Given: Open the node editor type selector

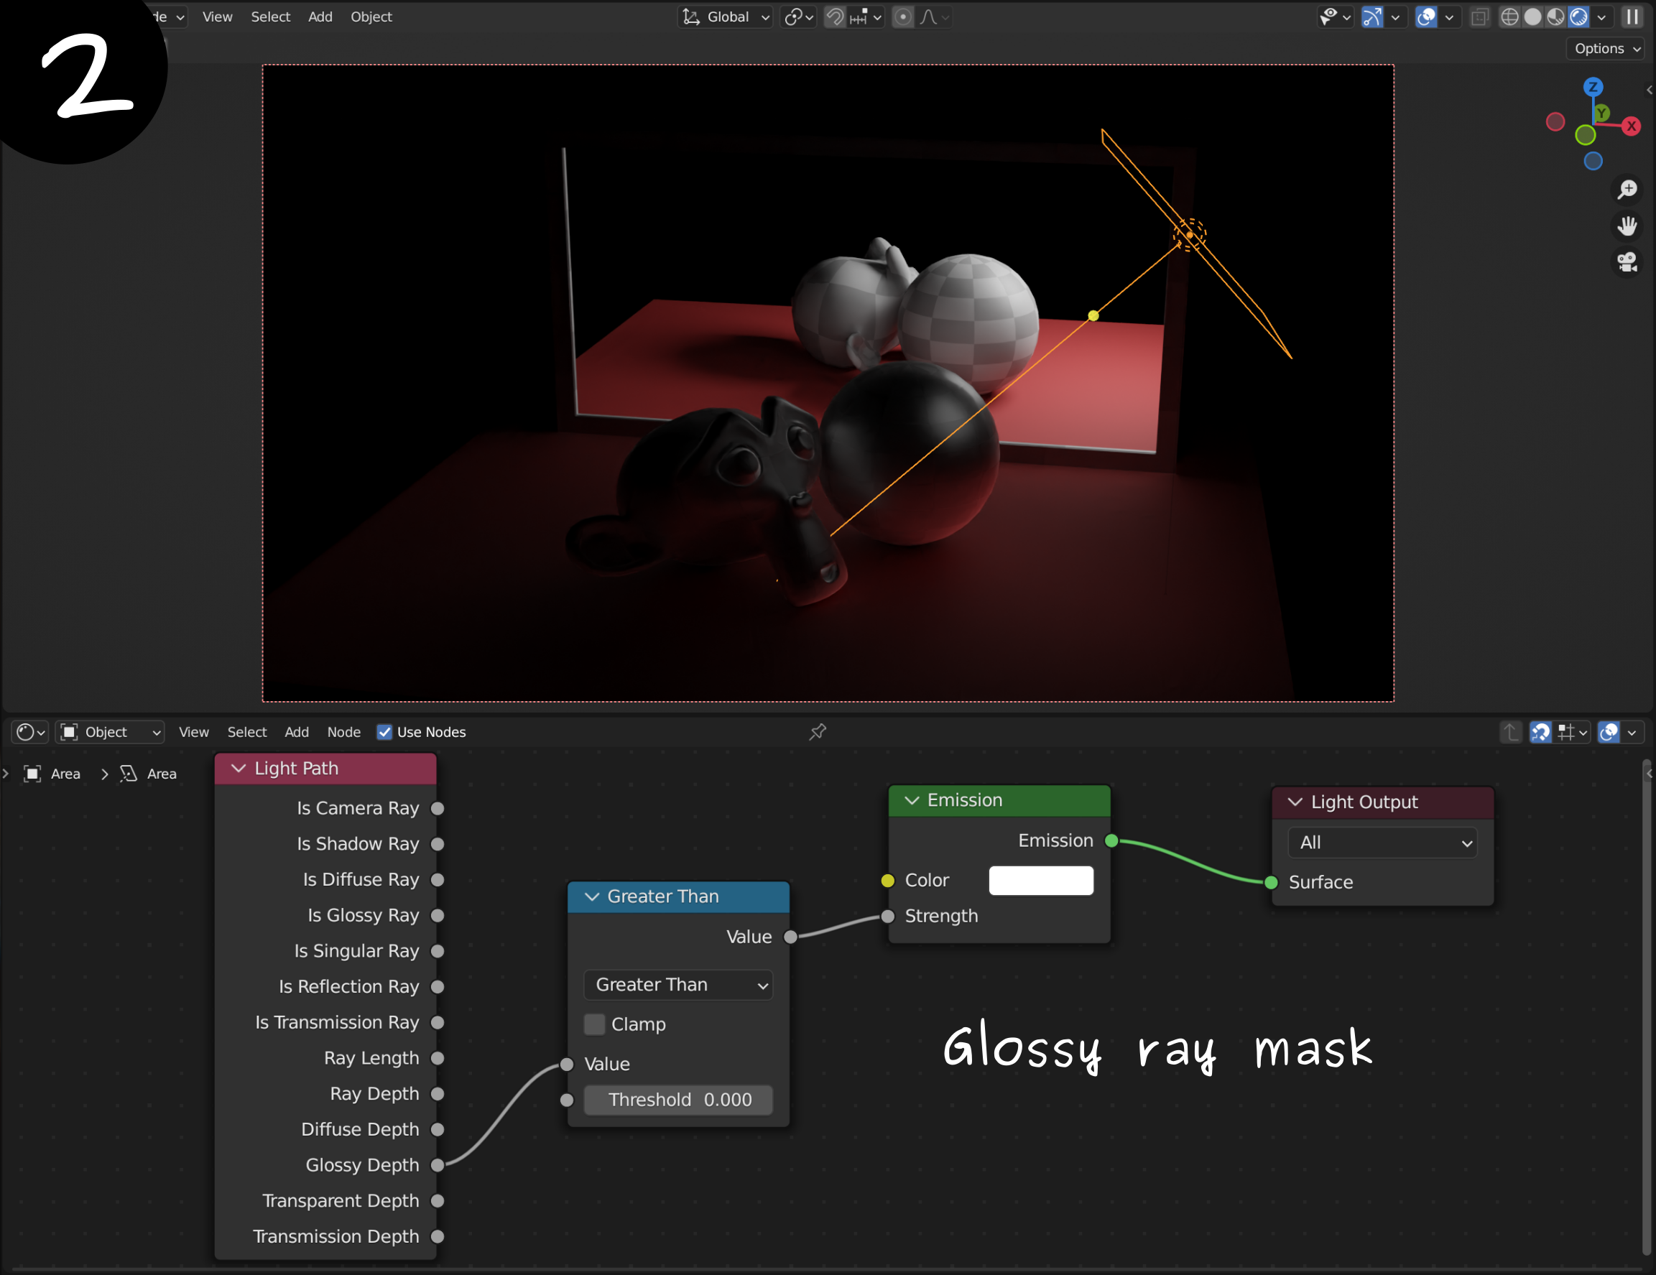Looking at the screenshot, I should (x=30, y=731).
